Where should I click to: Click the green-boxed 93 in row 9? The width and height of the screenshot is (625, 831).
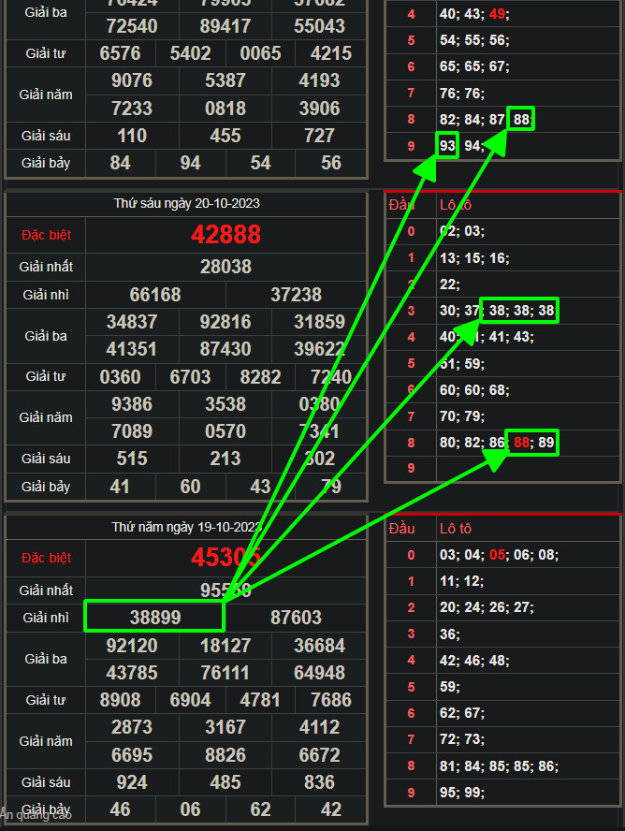tap(447, 146)
